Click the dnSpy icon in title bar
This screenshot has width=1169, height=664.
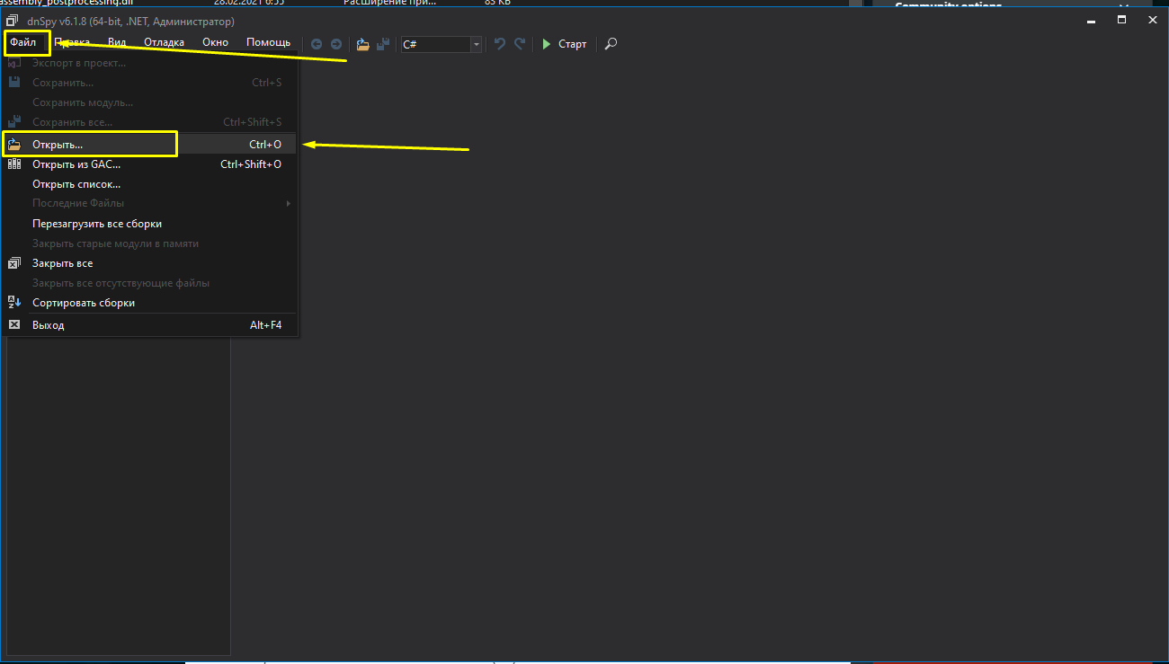[x=13, y=21]
